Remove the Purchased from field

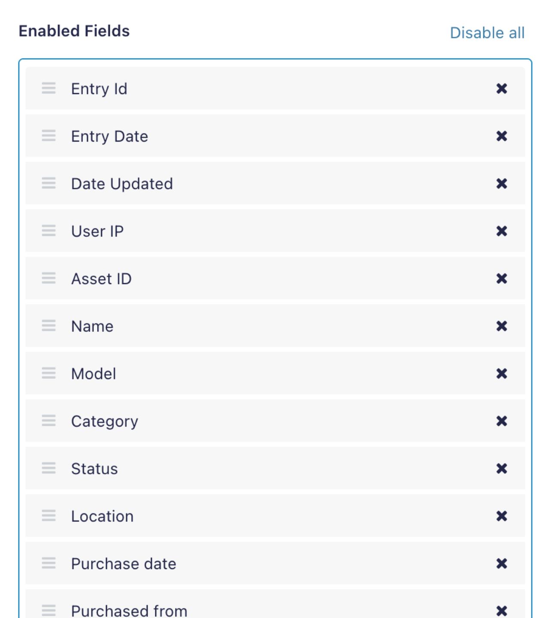(502, 611)
